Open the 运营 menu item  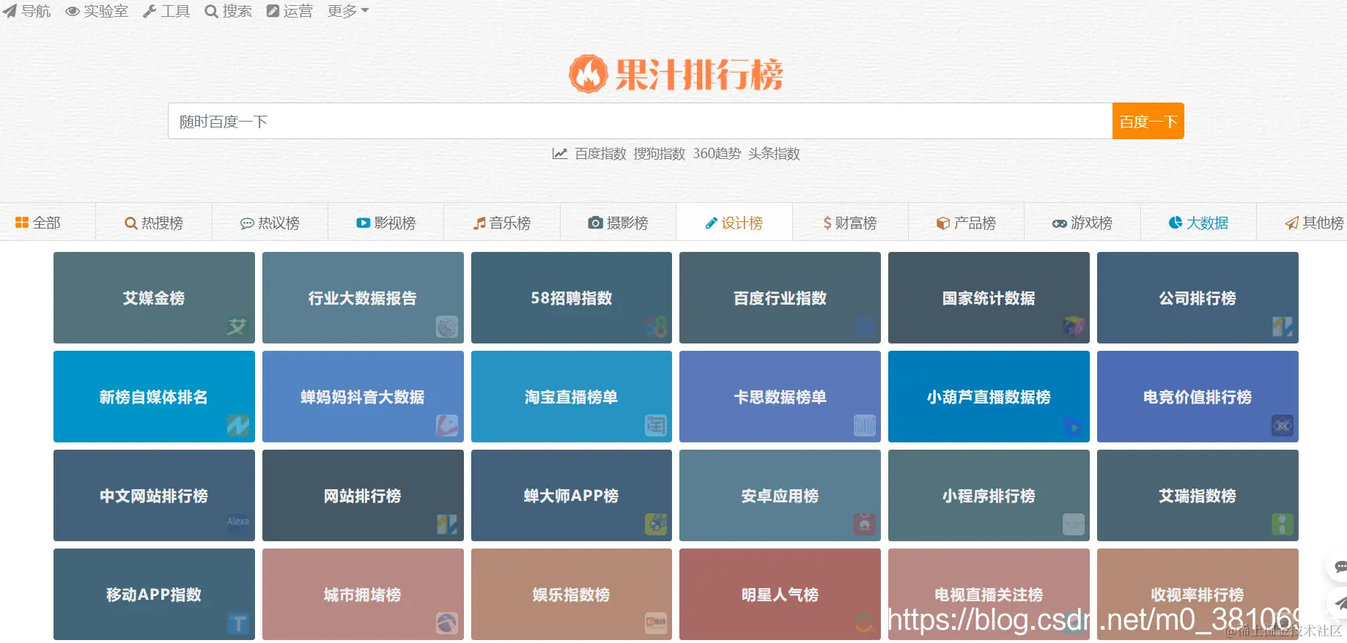[289, 11]
